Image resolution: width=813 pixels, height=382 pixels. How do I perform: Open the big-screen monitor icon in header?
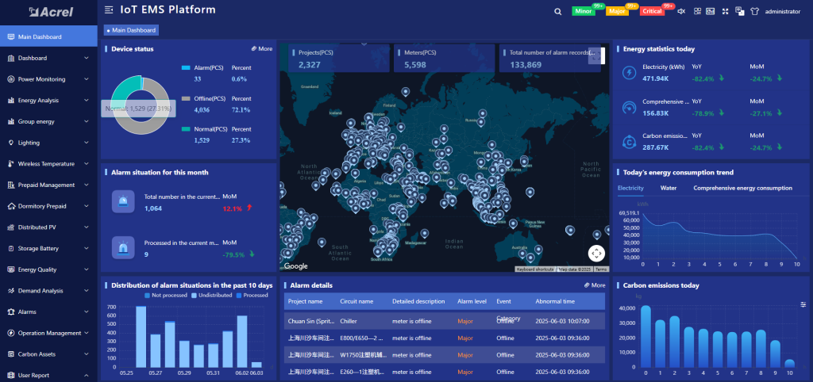(x=711, y=11)
